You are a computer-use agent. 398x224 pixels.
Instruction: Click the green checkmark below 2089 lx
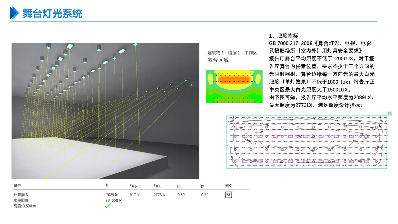(108, 206)
